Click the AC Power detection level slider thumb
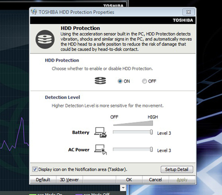Viewport: 222px width, 195px height. (x=151, y=149)
